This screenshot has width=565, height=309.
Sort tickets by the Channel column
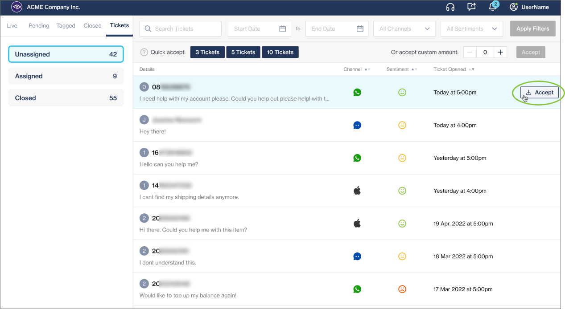[x=367, y=69]
